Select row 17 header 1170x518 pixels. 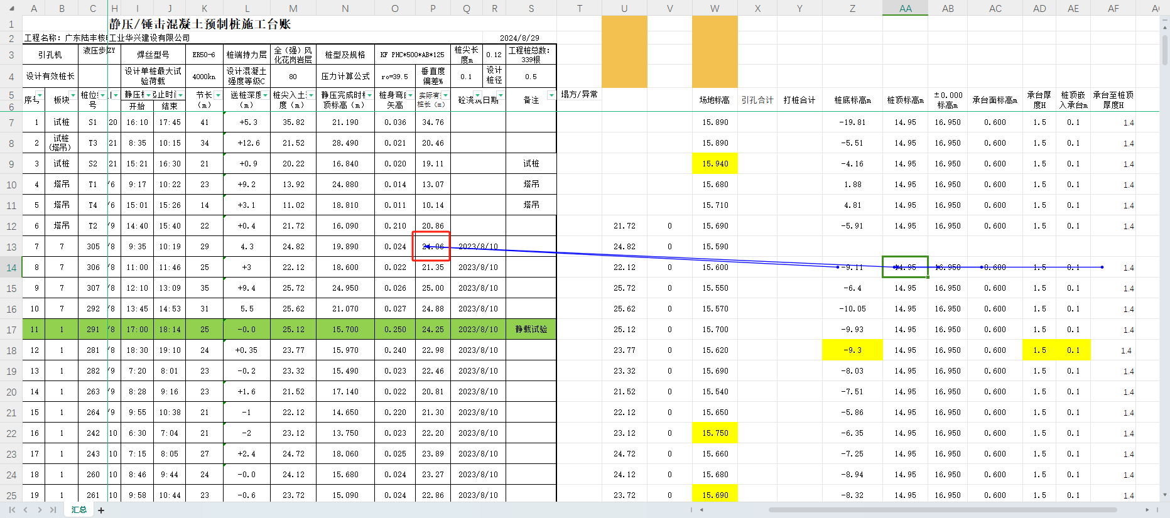pos(11,330)
